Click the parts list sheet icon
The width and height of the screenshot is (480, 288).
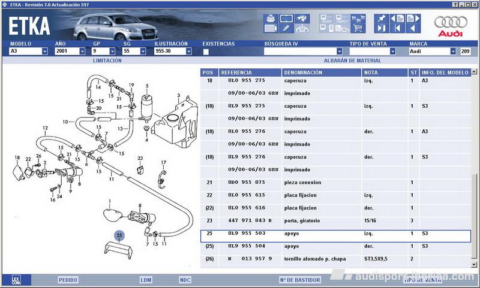tap(271, 28)
